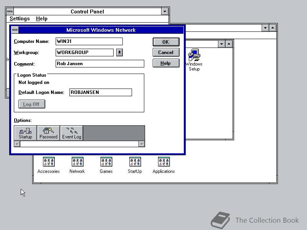Click the Workgroup text field

84,53
